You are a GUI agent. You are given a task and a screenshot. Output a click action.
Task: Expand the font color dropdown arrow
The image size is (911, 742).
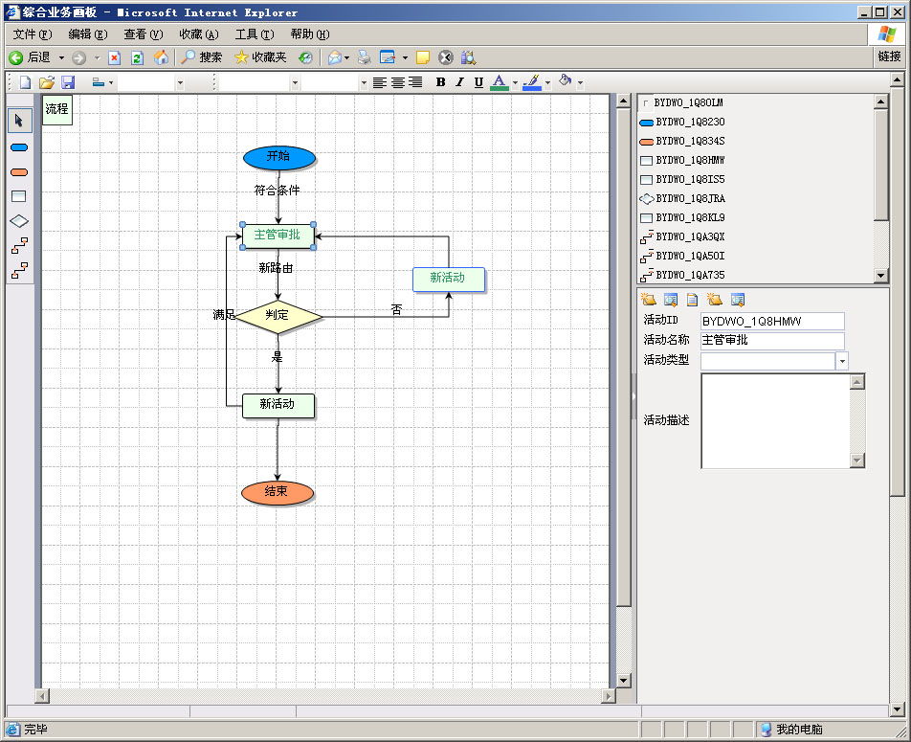(x=515, y=83)
